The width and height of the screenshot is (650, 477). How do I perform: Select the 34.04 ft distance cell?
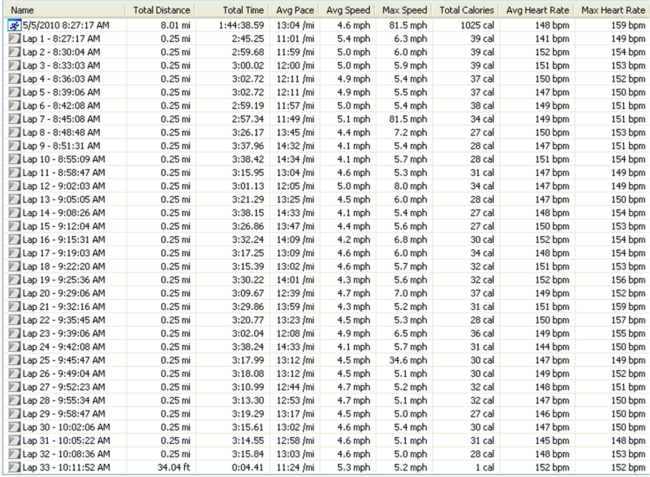174,467
